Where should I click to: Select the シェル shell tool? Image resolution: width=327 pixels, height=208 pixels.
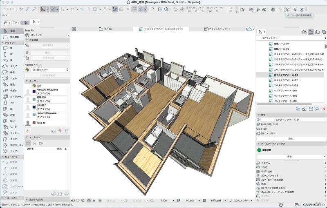tap(12, 78)
